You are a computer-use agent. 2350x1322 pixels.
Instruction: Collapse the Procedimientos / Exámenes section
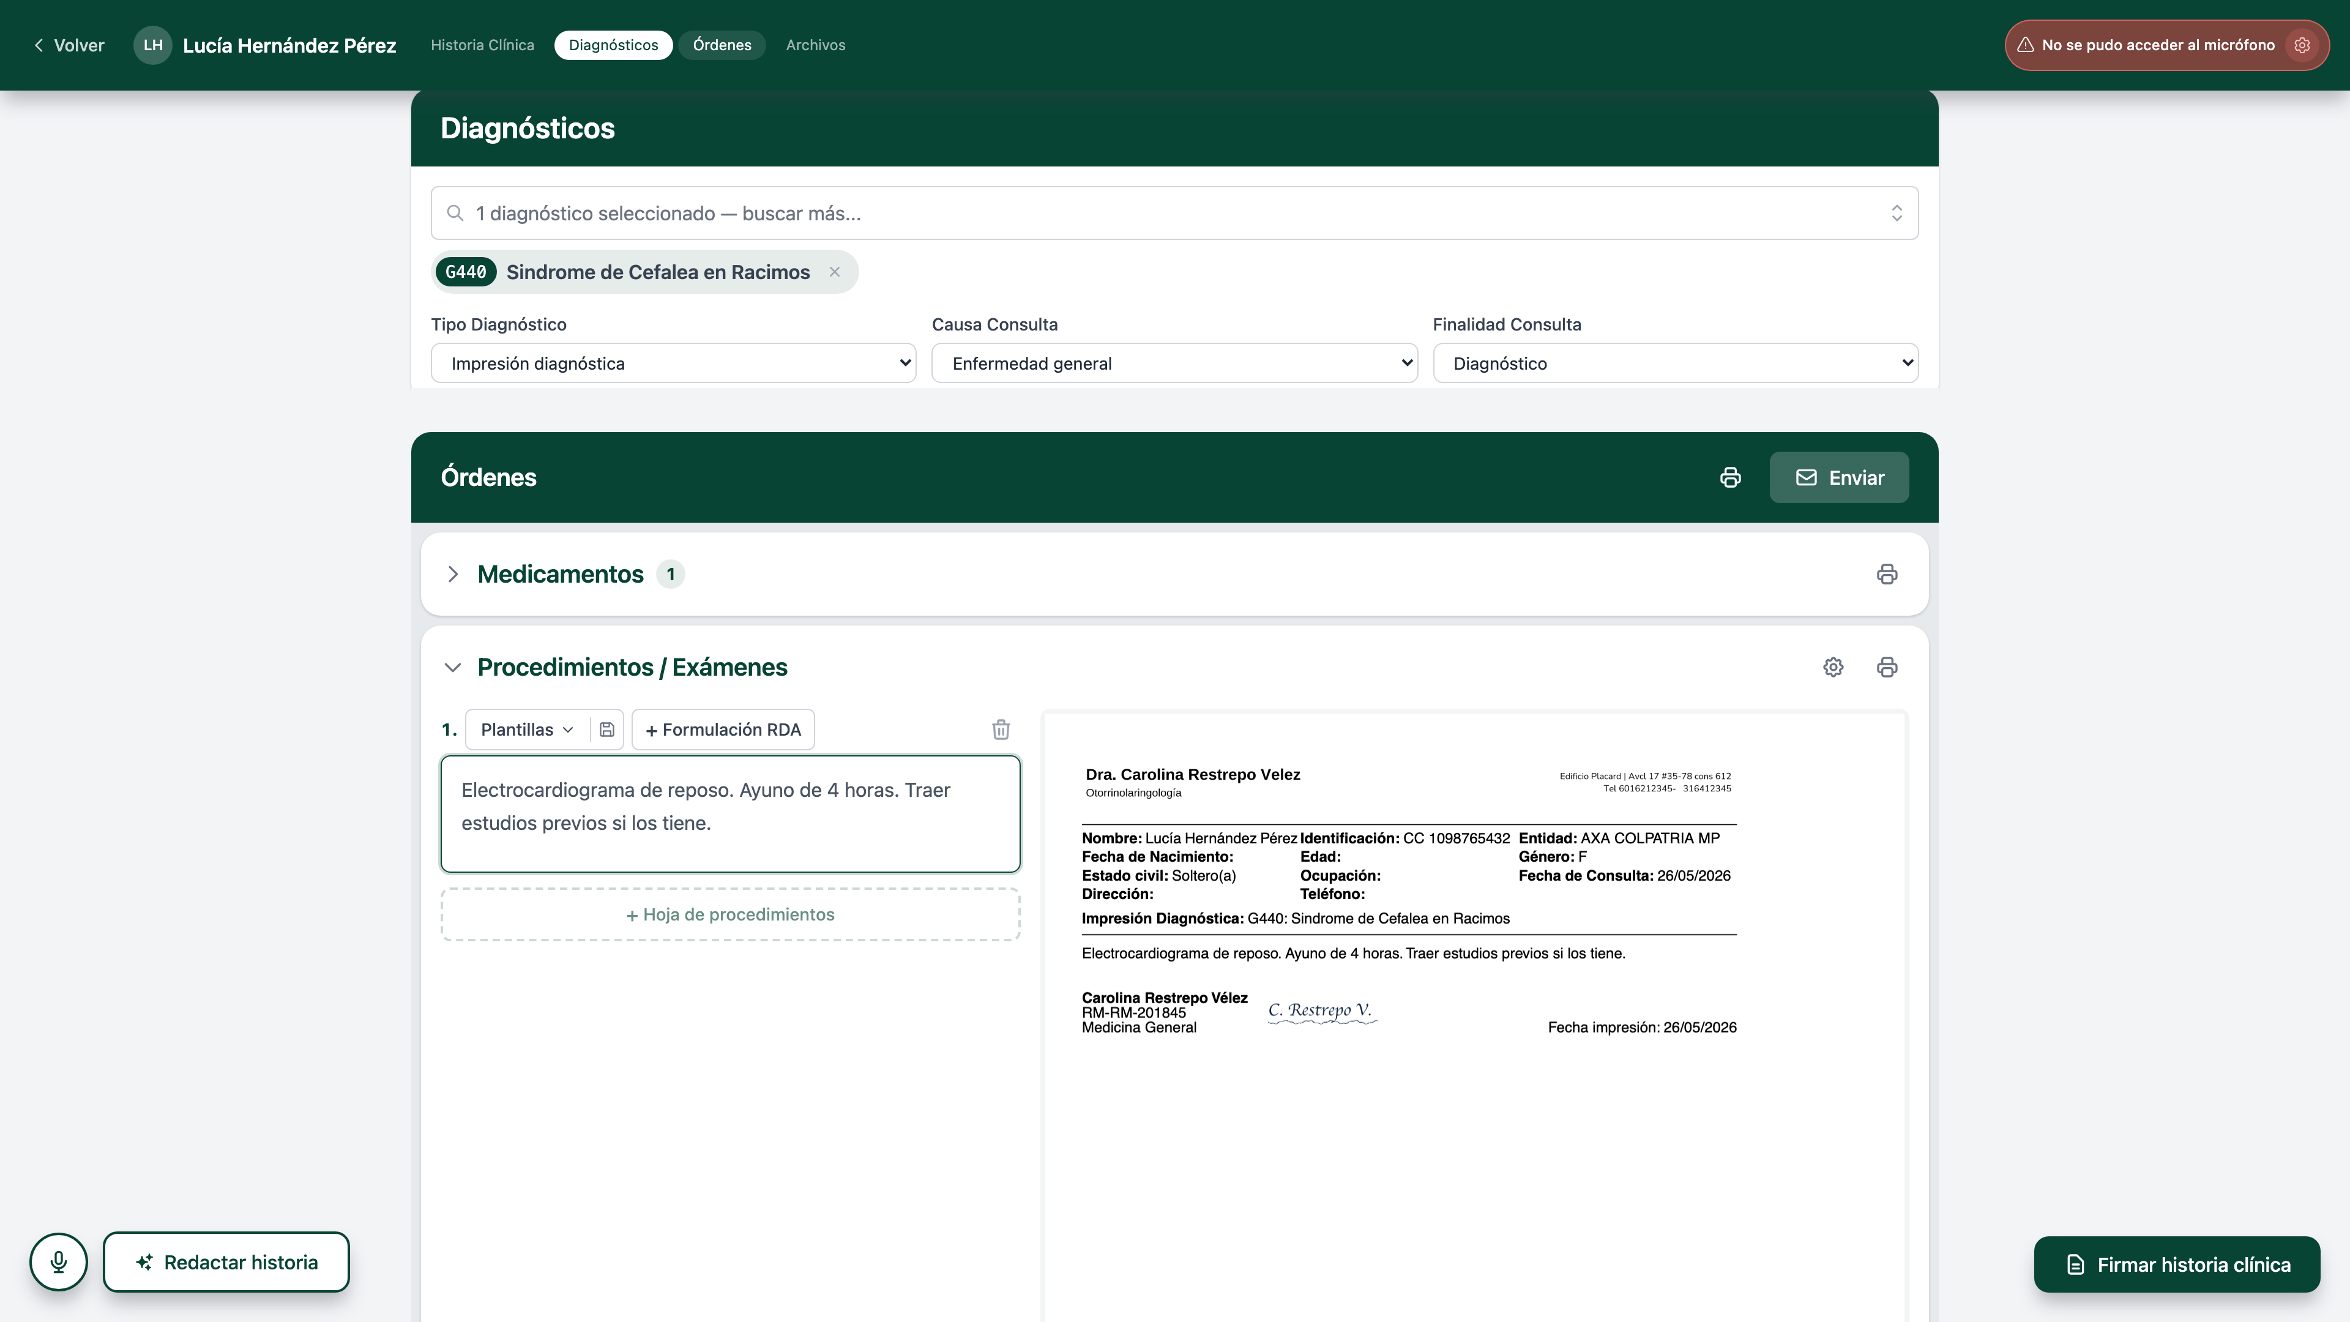tap(452, 667)
